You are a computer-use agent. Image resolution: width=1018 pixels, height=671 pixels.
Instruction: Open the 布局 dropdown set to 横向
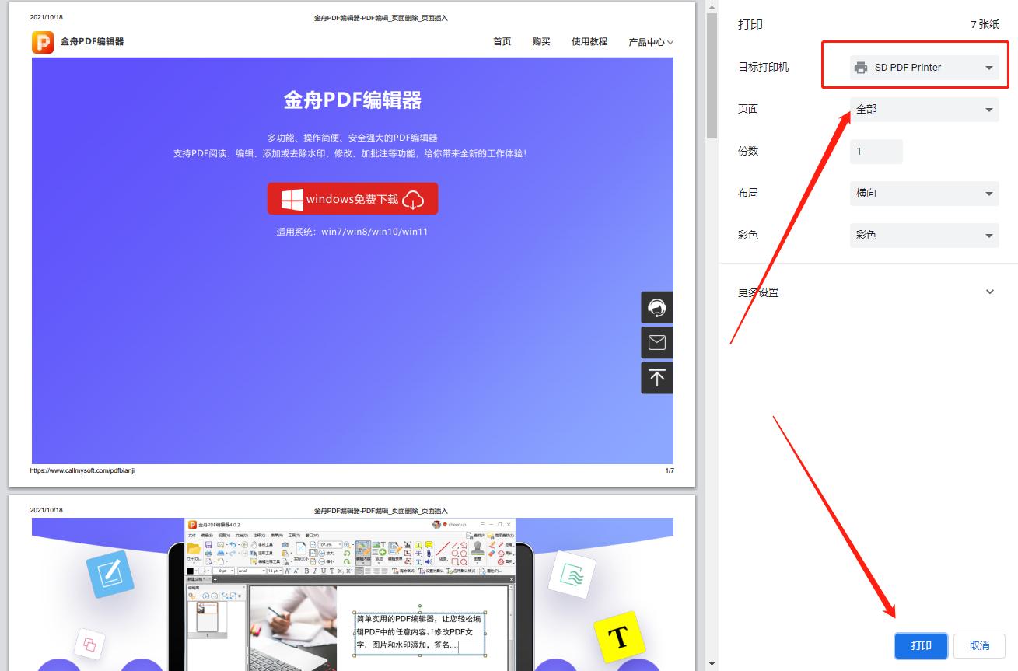(x=924, y=193)
